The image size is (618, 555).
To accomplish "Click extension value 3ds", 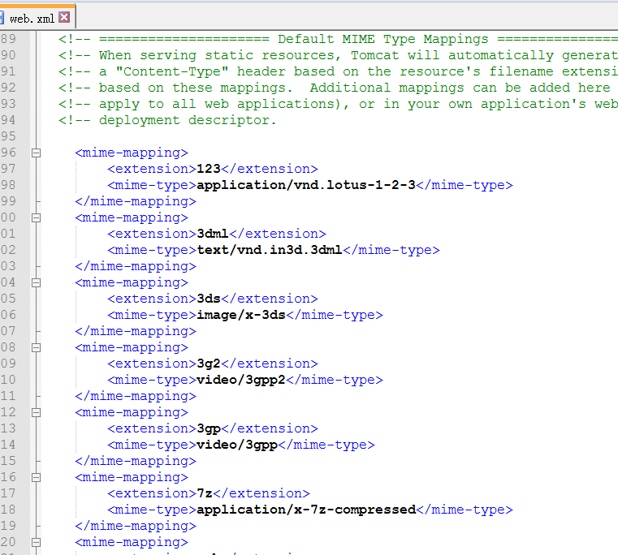I will [x=209, y=299].
